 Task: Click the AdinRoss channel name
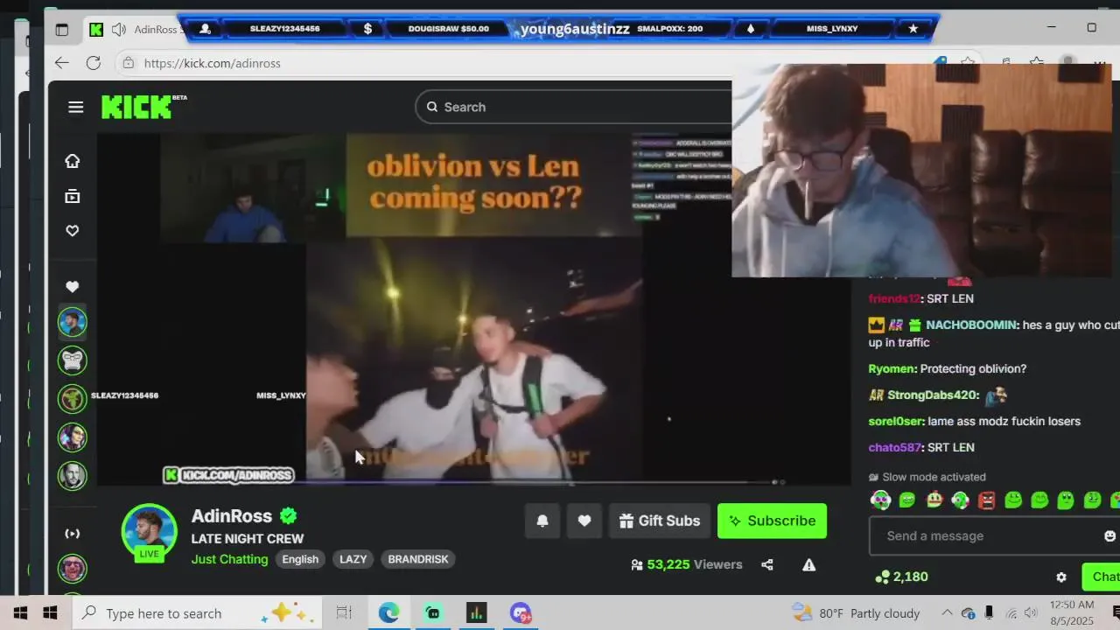click(x=232, y=516)
